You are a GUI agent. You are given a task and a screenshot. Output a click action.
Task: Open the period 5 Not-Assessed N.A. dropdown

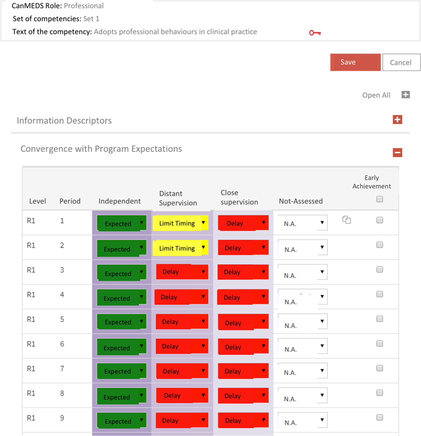tap(303, 321)
